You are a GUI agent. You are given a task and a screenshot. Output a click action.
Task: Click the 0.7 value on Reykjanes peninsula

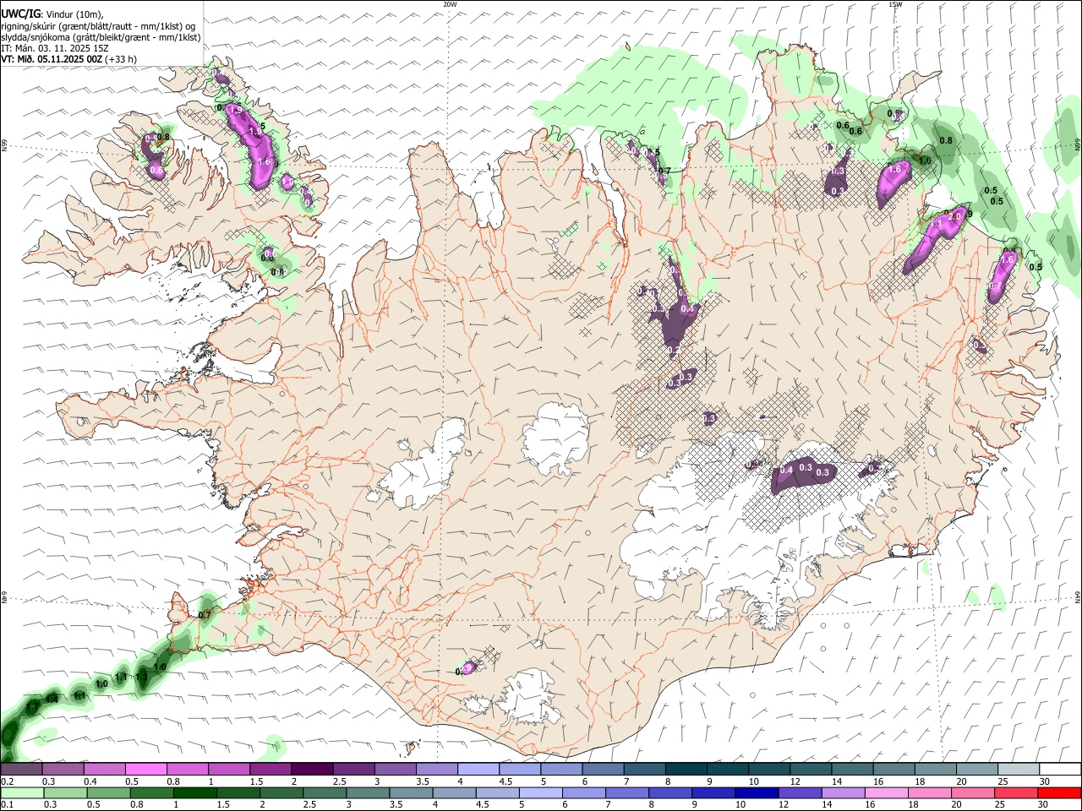[204, 615]
